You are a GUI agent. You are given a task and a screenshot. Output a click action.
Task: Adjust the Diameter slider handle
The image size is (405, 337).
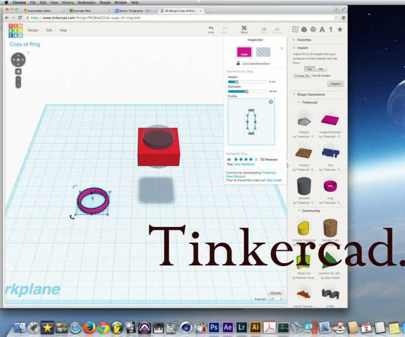[x=246, y=91]
